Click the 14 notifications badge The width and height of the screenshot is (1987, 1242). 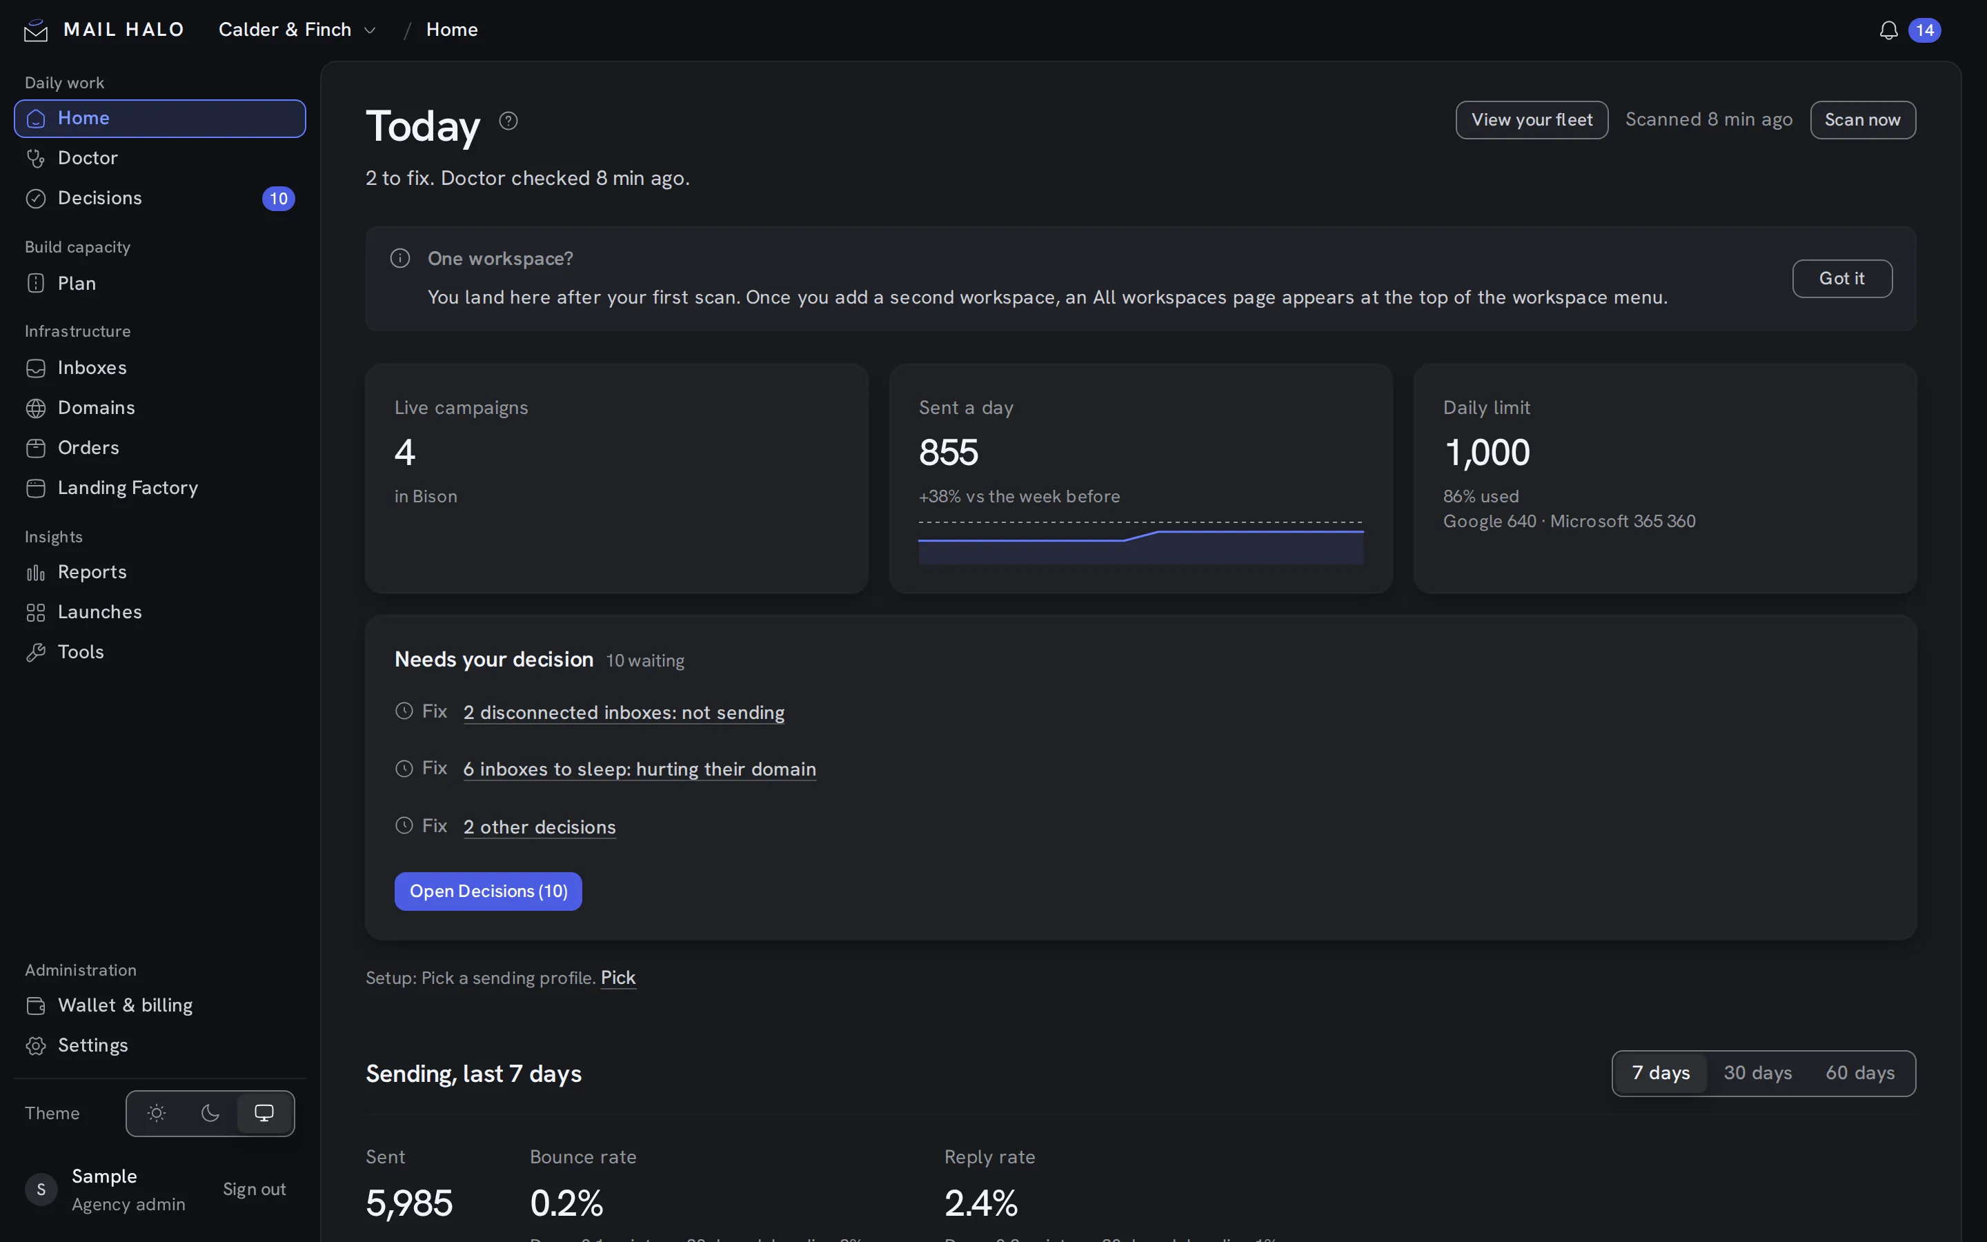tap(1925, 30)
